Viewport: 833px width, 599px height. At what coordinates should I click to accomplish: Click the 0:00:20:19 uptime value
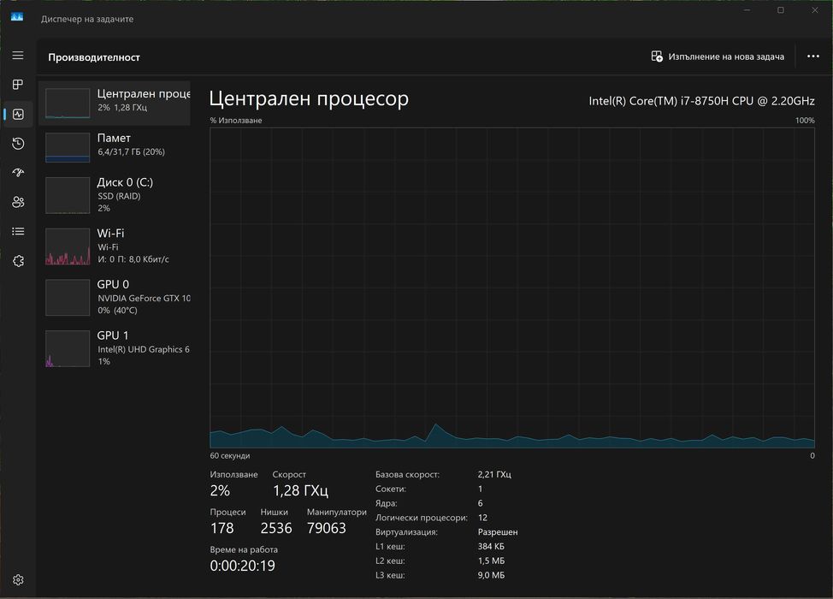tap(242, 566)
